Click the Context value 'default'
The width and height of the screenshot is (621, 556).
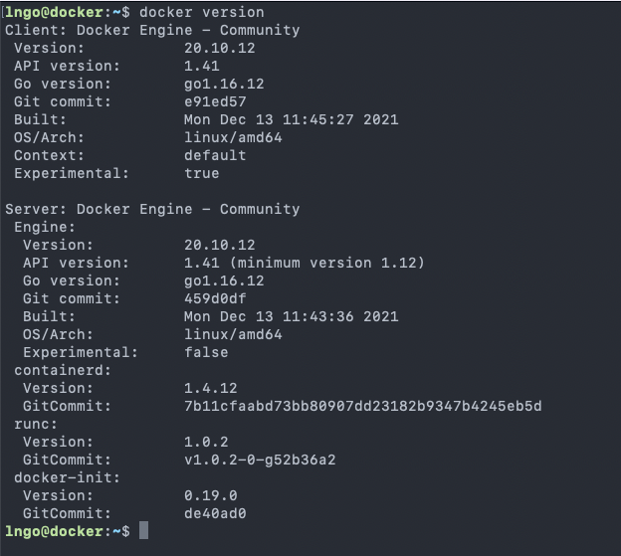pos(215,155)
